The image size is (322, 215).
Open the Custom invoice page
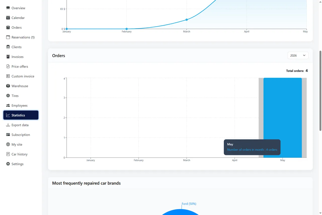(21, 76)
